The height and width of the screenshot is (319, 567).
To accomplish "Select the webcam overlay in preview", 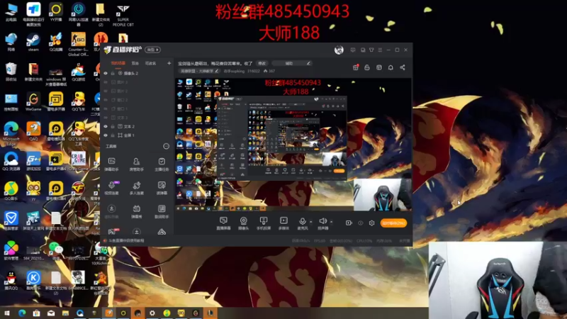I will (383, 194).
